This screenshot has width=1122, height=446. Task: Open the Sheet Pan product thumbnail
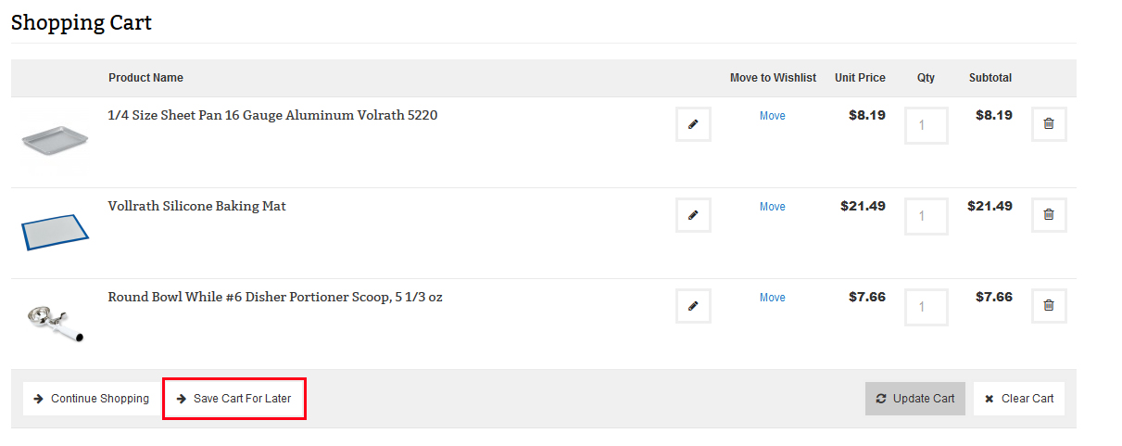[55, 141]
